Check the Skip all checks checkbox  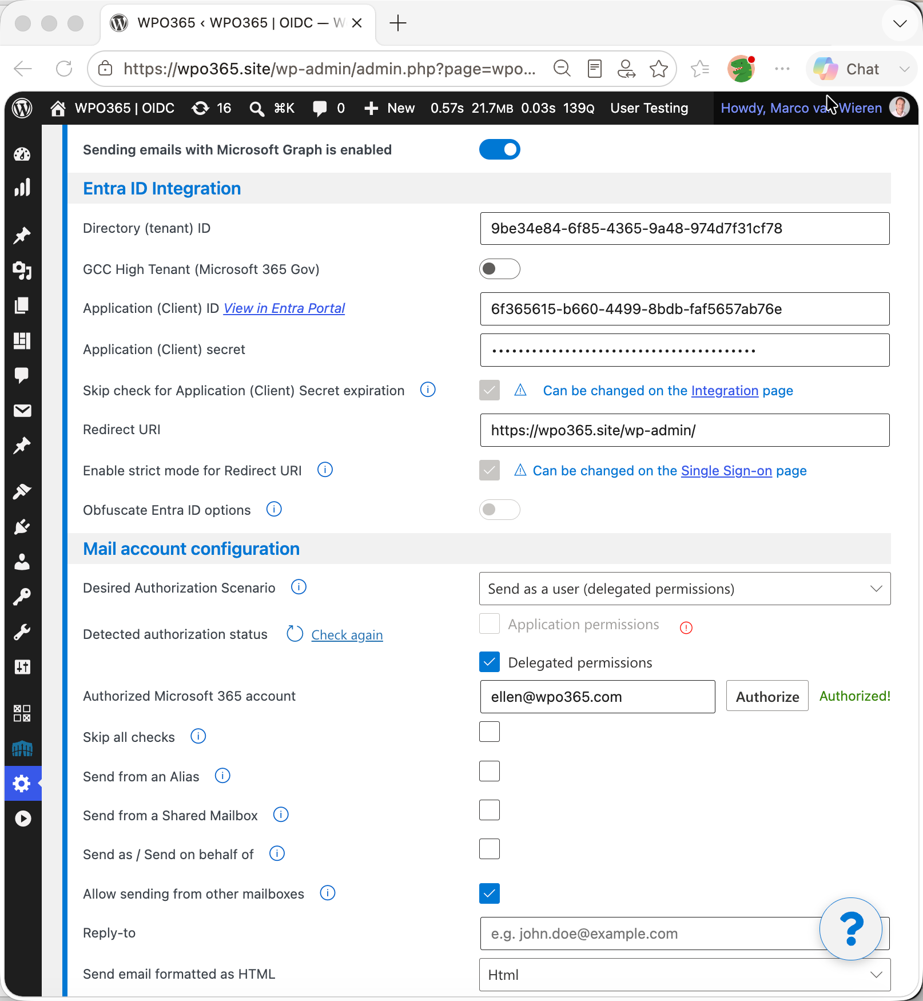pos(490,732)
